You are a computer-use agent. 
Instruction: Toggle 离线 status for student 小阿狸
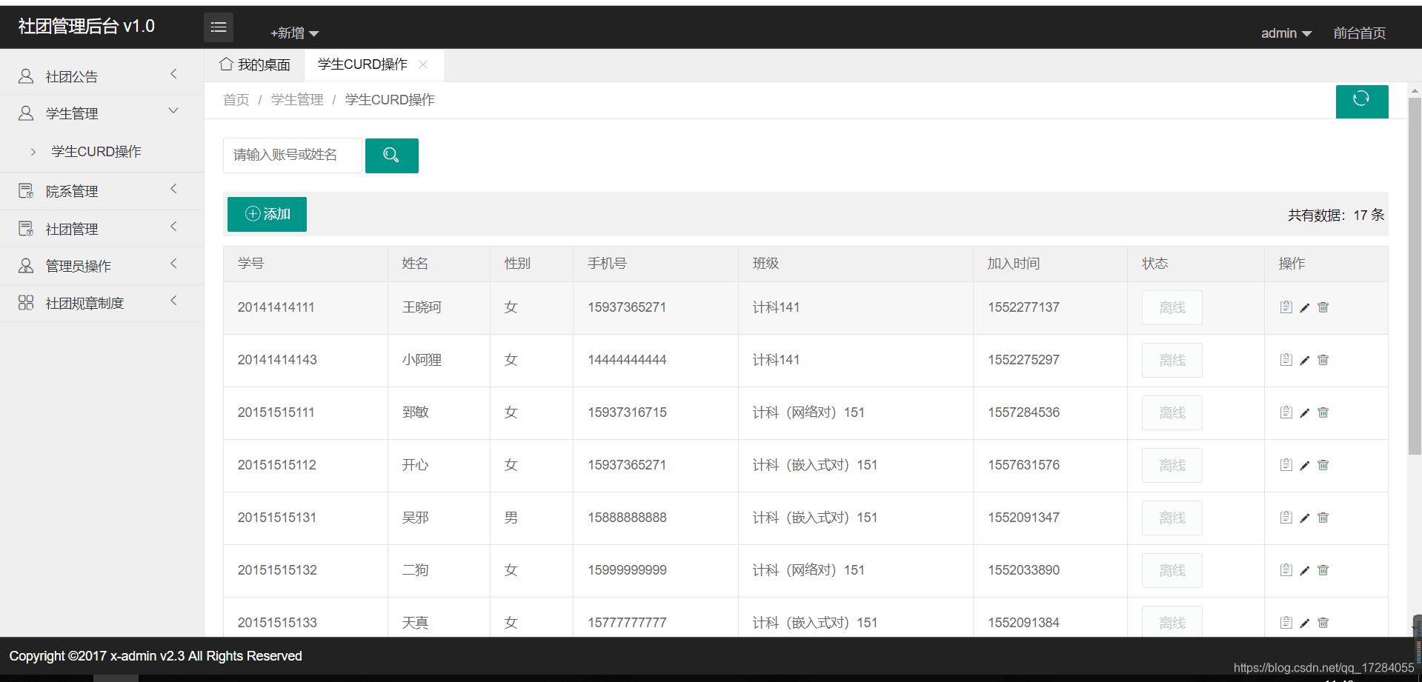click(x=1172, y=360)
